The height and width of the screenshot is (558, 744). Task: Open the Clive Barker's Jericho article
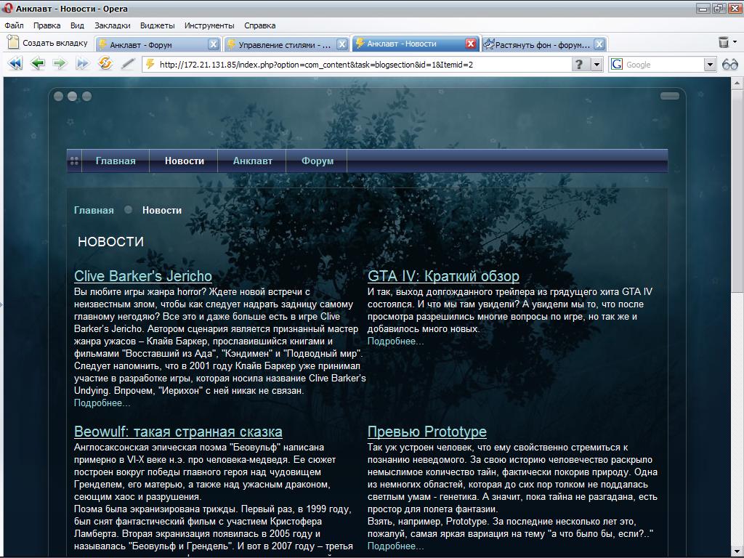[143, 276]
